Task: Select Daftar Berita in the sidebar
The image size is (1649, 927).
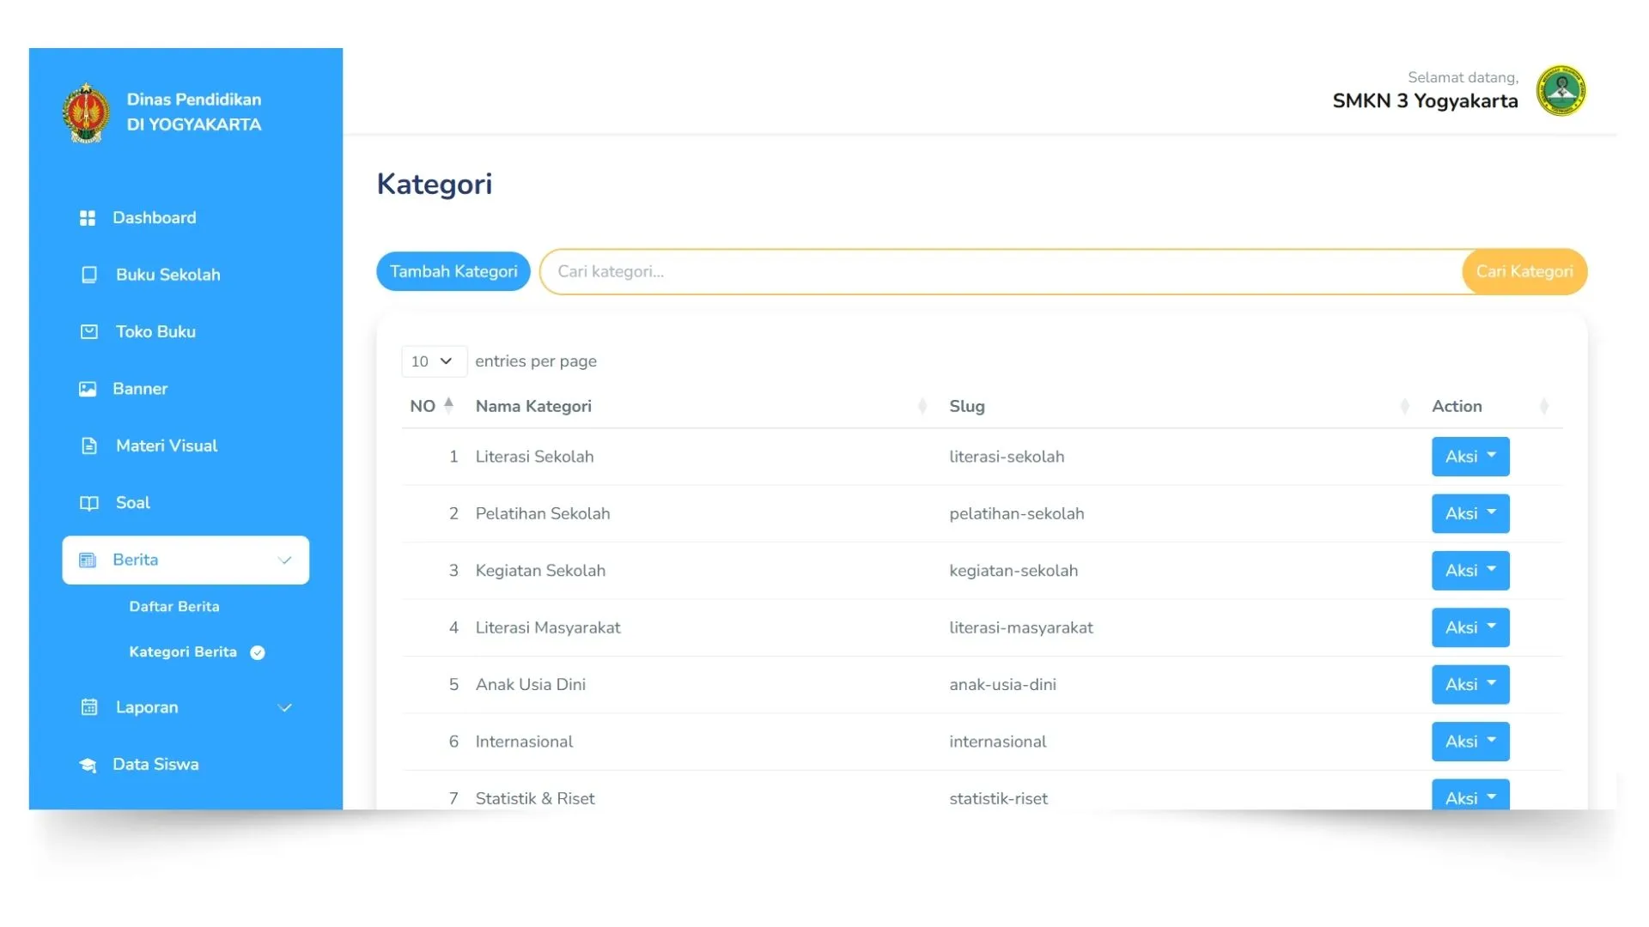Action: [x=174, y=606]
